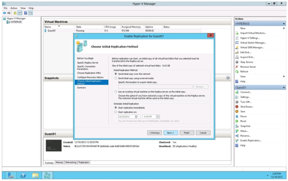
Task: Open Server Manager from taskbar
Action: [x=11, y=175]
